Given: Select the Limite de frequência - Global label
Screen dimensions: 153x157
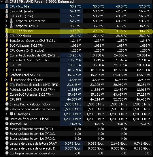Looking at the screenshot, I should click(29, 119).
